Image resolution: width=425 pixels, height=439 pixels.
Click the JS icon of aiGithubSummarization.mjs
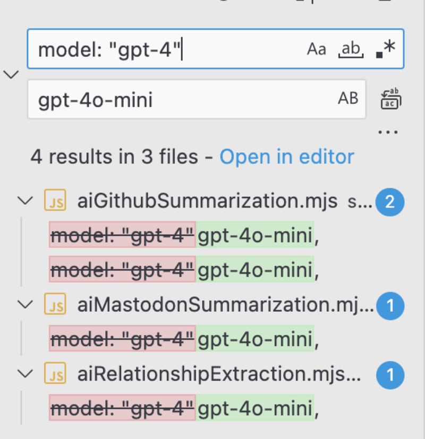tap(55, 200)
